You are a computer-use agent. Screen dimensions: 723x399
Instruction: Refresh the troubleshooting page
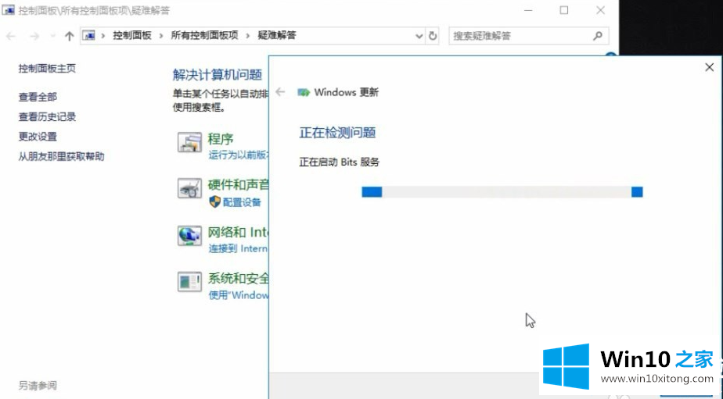pyautogui.click(x=433, y=36)
